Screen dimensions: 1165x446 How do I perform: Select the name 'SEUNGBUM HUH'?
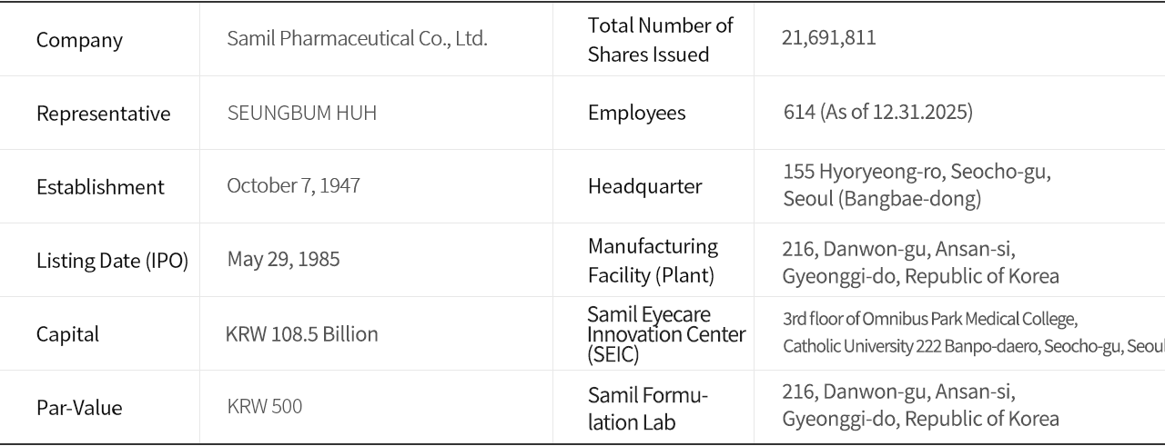click(x=301, y=114)
